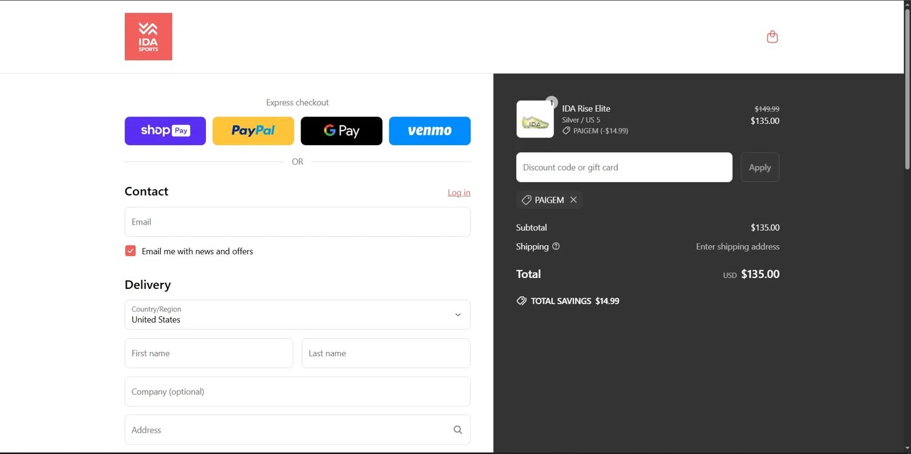This screenshot has width=911, height=454.
Task: Click the Express checkout heading
Action: (298, 103)
